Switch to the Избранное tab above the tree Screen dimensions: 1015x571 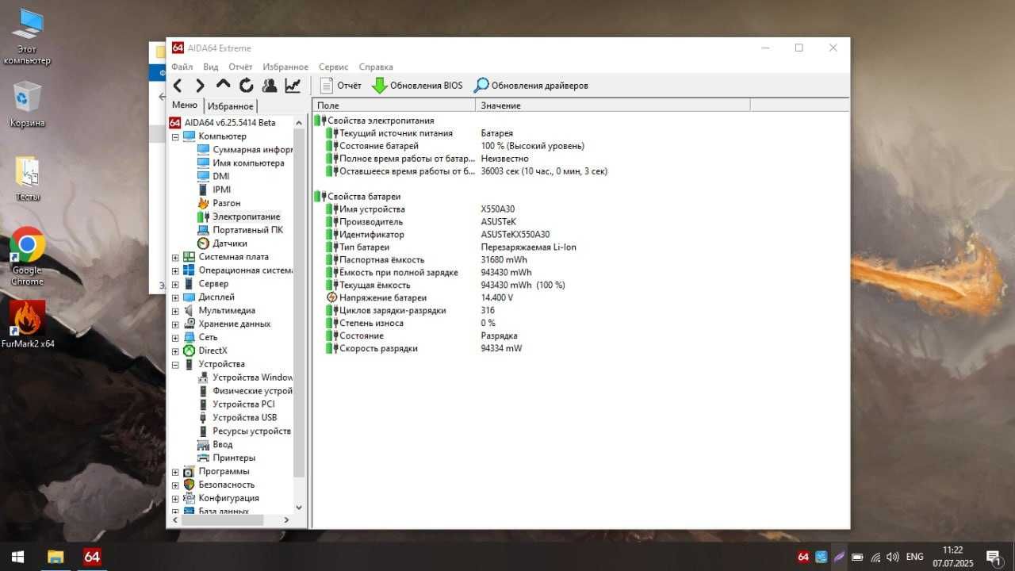[x=231, y=106]
